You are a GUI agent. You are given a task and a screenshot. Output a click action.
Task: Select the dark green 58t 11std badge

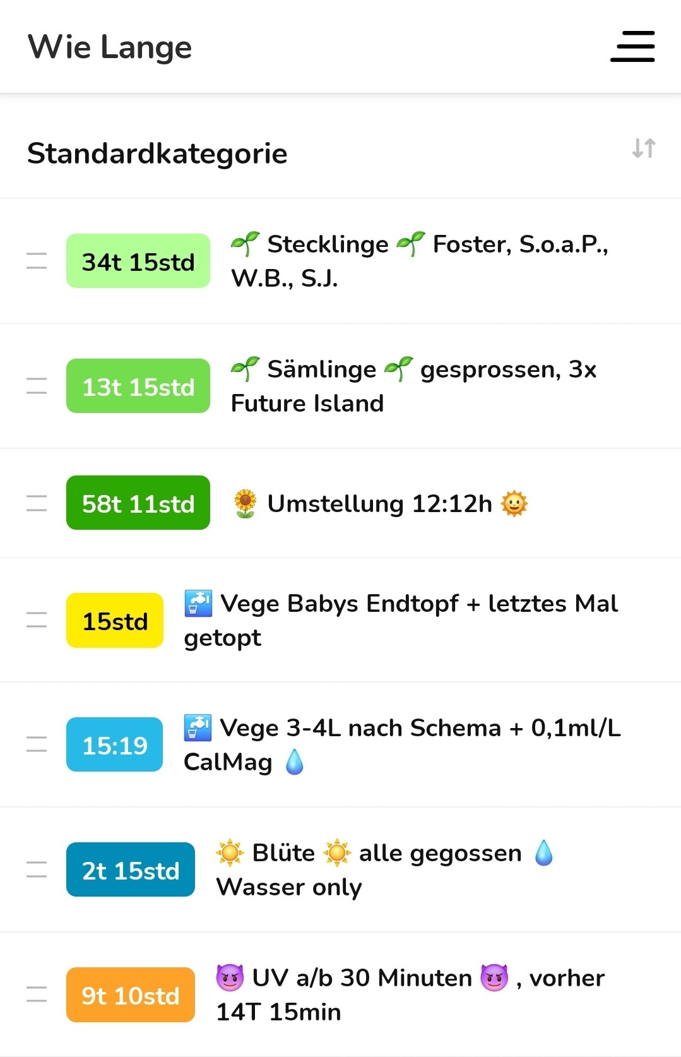[x=138, y=503]
